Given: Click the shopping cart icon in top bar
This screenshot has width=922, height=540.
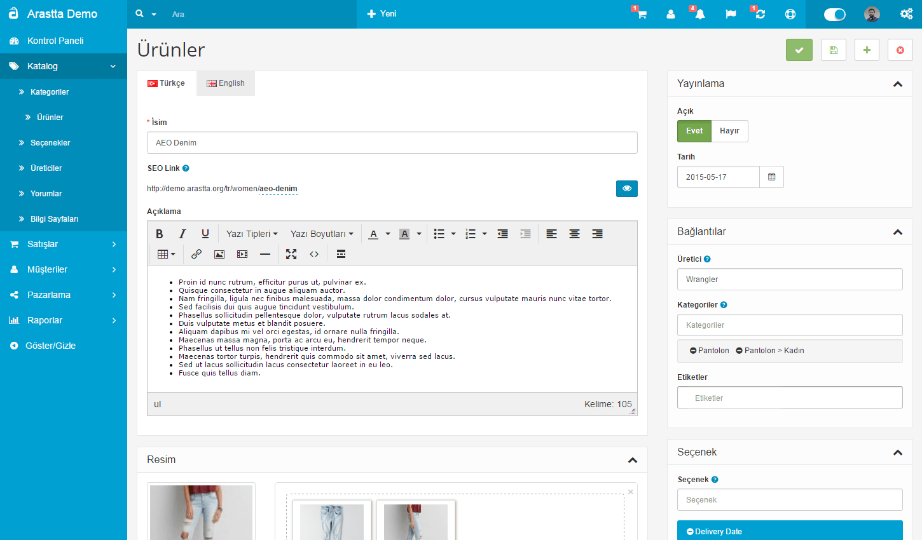Looking at the screenshot, I should pos(642,14).
